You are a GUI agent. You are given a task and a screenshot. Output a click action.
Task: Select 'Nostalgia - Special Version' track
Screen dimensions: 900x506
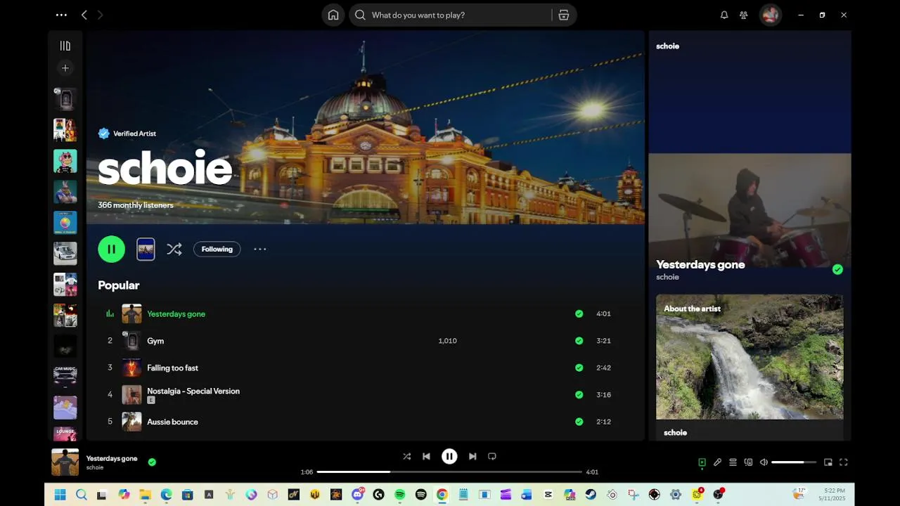tap(193, 391)
